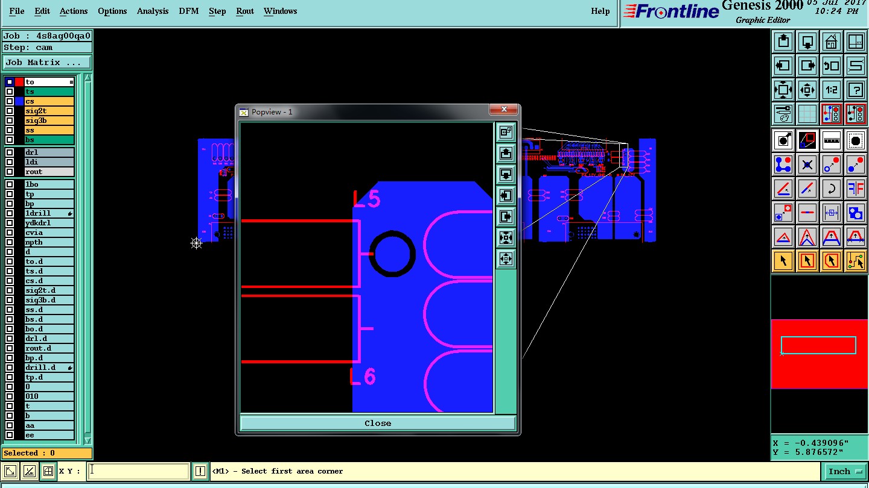The height and width of the screenshot is (488, 869).
Task: Select the layer named ydkdrl
Action: tap(49, 223)
